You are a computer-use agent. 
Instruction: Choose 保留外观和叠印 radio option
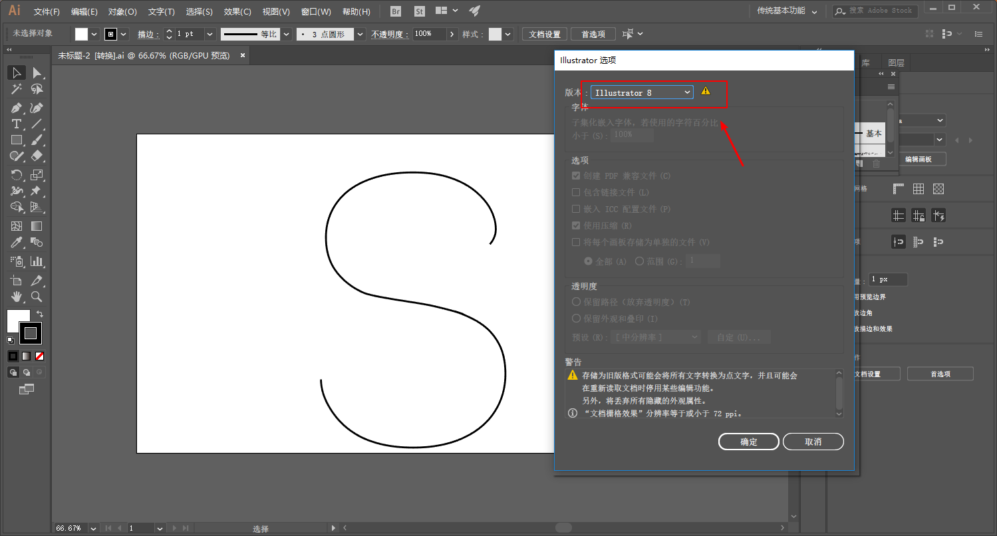(576, 319)
